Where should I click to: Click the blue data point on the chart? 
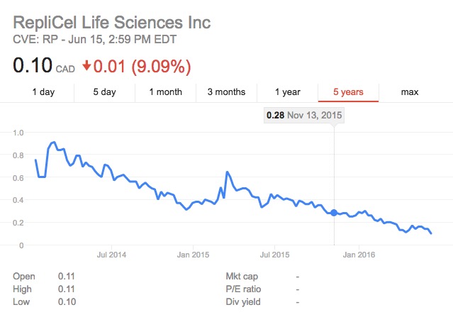(x=334, y=212)
